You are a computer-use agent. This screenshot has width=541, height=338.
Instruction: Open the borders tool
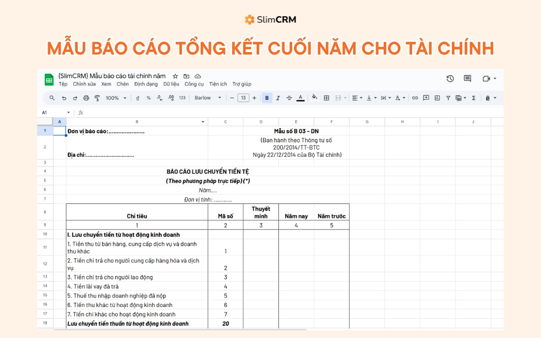pos(326,98)
